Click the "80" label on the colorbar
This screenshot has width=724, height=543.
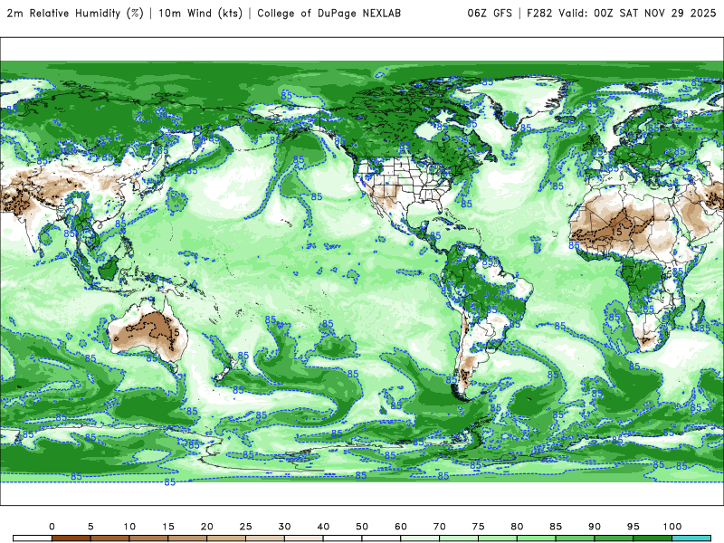click(517, 527)
